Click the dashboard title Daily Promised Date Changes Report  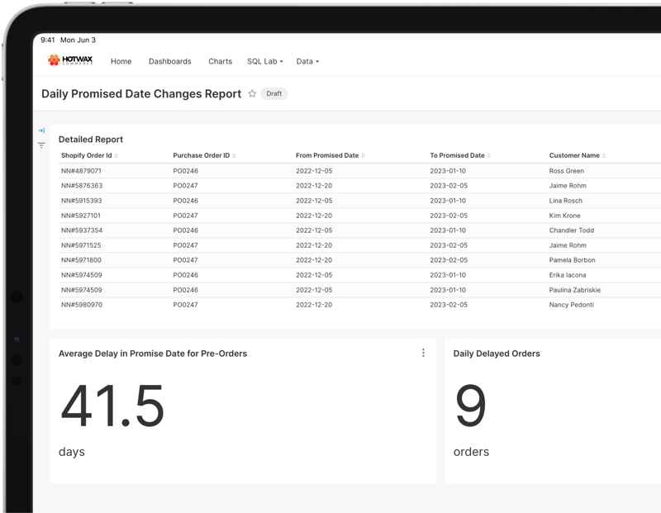pos(141,93)
